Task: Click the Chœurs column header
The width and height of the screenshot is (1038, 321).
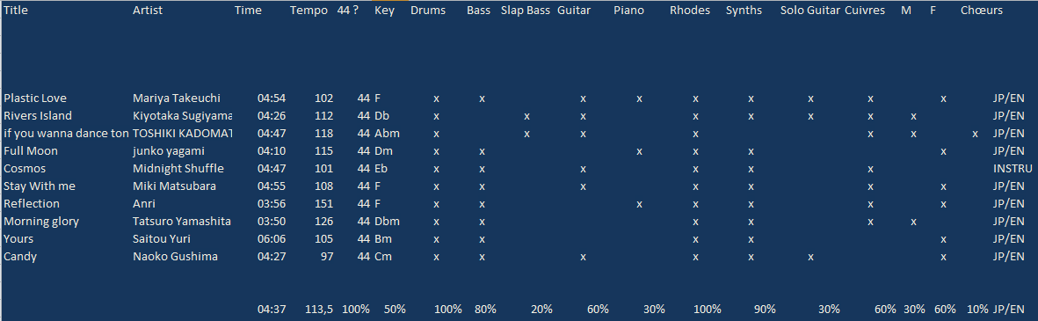Action: click(x=981, y=11)
